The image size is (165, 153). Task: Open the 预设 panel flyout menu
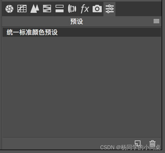click(156, 21)
